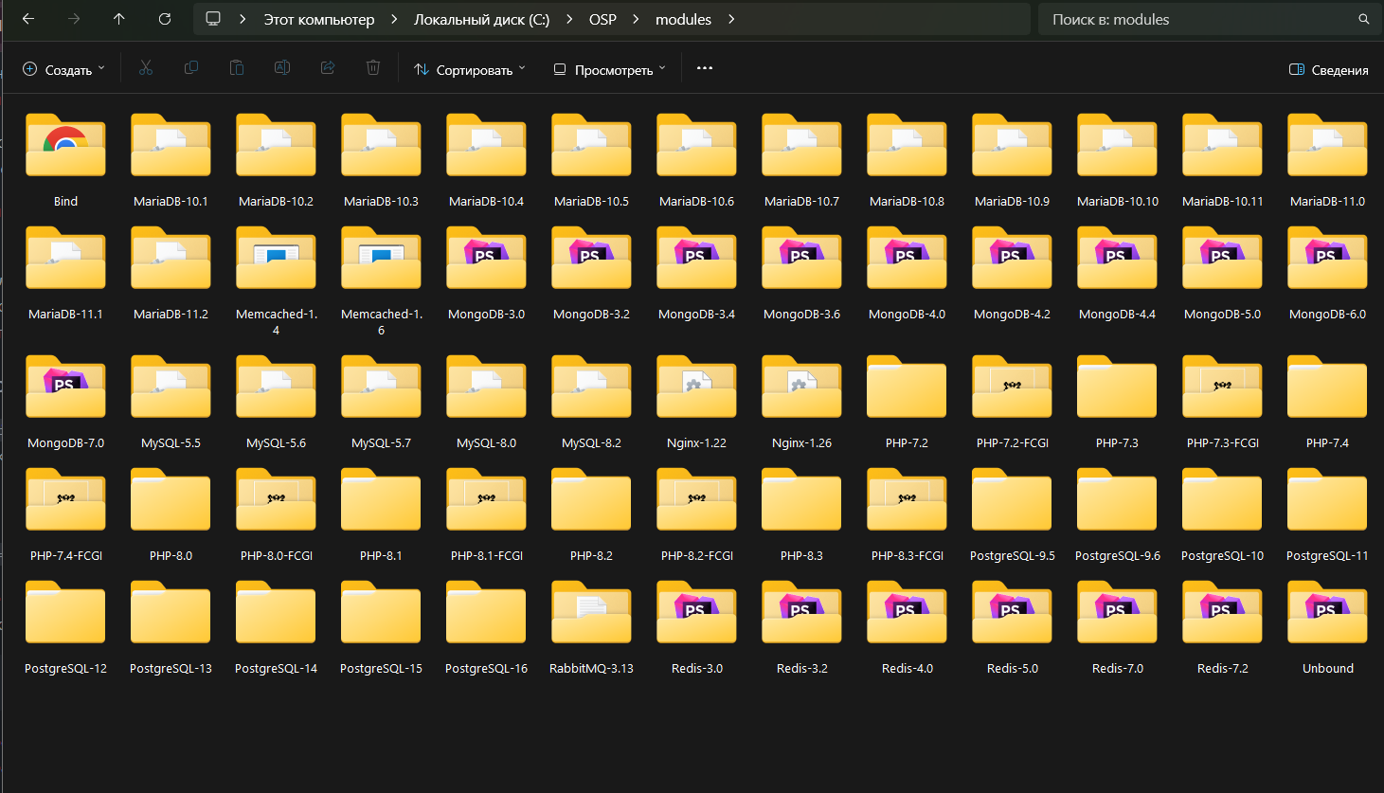The image size is (1384, 793).
Task: Click the search magnifier icon
Action: [x=1364, y=19]
